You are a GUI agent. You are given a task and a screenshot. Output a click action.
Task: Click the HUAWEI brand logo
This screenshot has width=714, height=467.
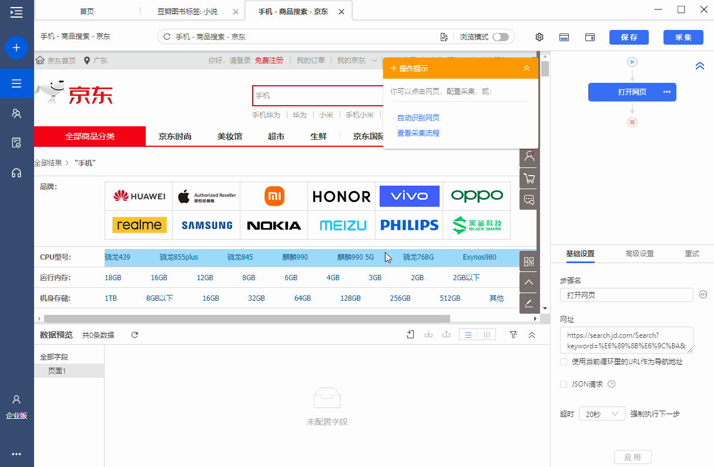[139, 196]
